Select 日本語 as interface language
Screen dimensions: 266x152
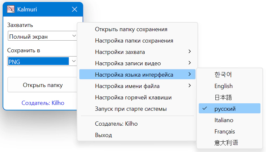tap(223, 97)
